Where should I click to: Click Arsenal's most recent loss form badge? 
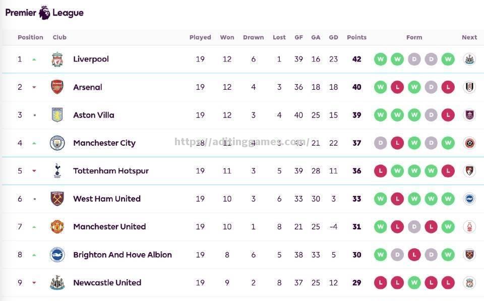point(448,87)
